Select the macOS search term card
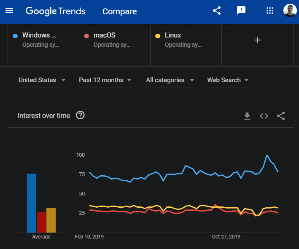 pyautogui.click(x=115, y=45)
